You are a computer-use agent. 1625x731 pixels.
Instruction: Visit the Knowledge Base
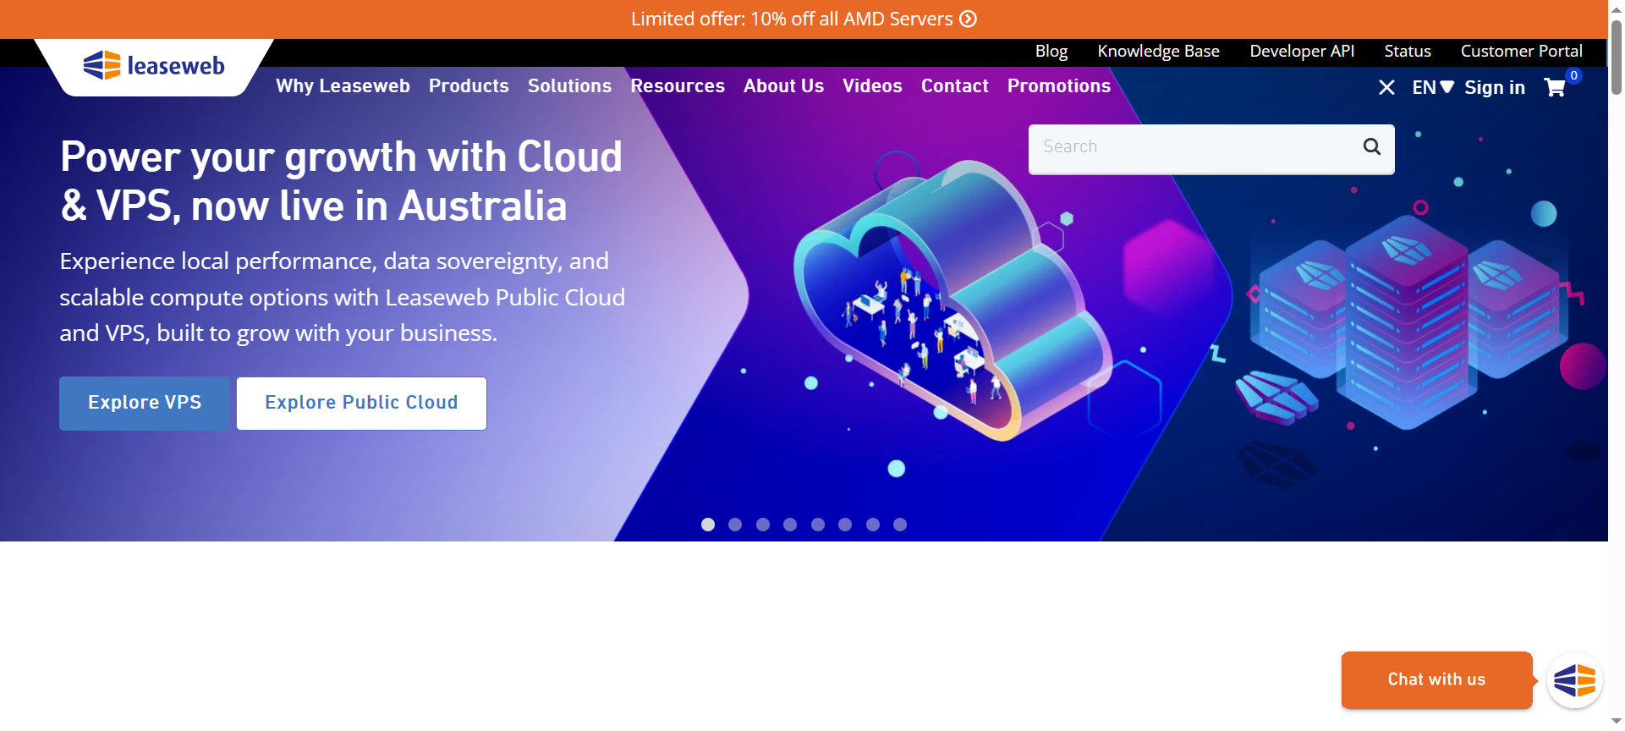tap(1158, 51)
